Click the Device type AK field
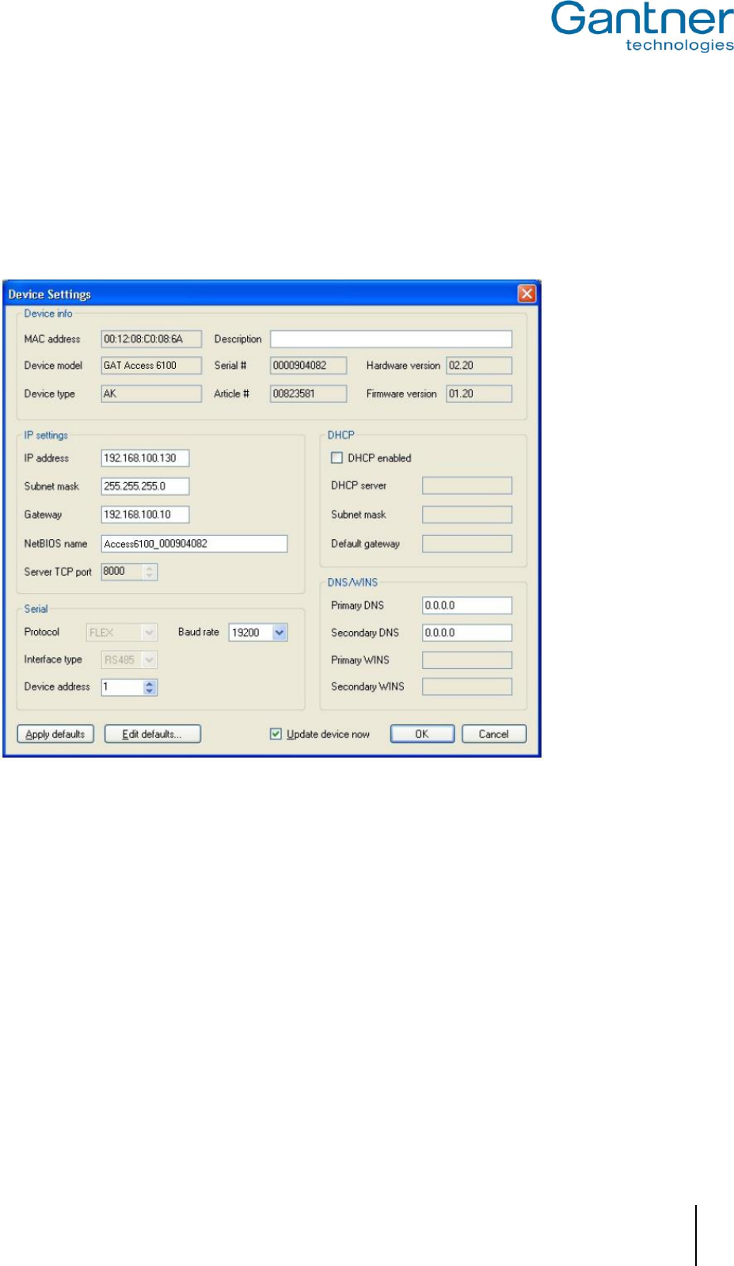This screenshot has width=734, height=1266. pyautogui.click(x=151, y=393)
